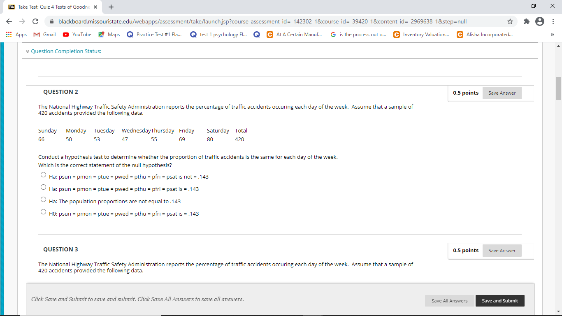
Task: Open the YouTube bookmark
Action: (77, 35)
